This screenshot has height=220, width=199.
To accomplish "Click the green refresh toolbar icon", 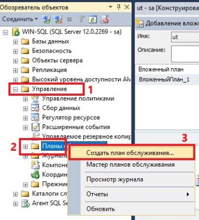I will (93, 19).
